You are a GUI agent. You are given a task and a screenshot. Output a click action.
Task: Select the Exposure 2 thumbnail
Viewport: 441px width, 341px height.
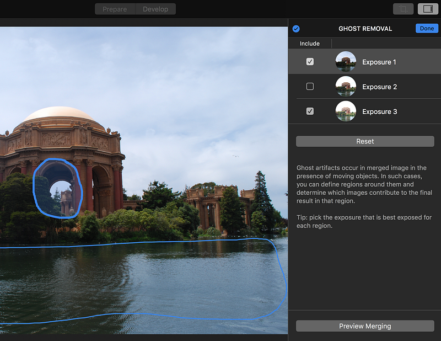coord(346,87)
